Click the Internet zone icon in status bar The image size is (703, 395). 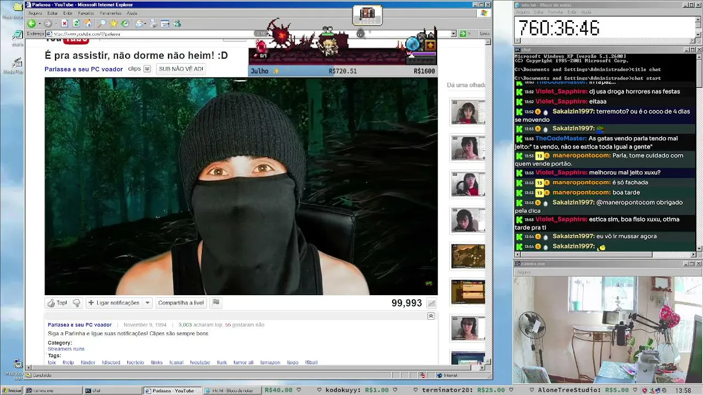440,375
